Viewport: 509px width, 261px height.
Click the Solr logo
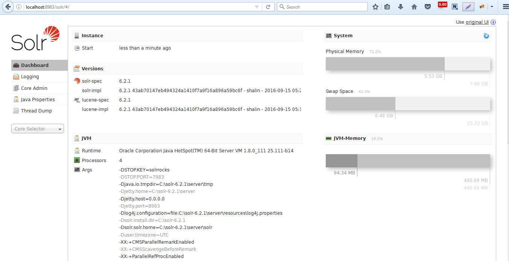pos(35,39)
